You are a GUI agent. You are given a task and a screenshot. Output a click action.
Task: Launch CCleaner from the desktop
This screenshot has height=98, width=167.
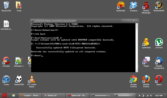coord(6,62)
